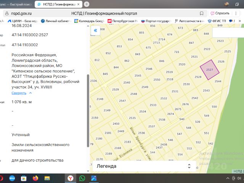Click the map search field at top right
The height and width of the screenshot is (183, 244).
(228, 32)
